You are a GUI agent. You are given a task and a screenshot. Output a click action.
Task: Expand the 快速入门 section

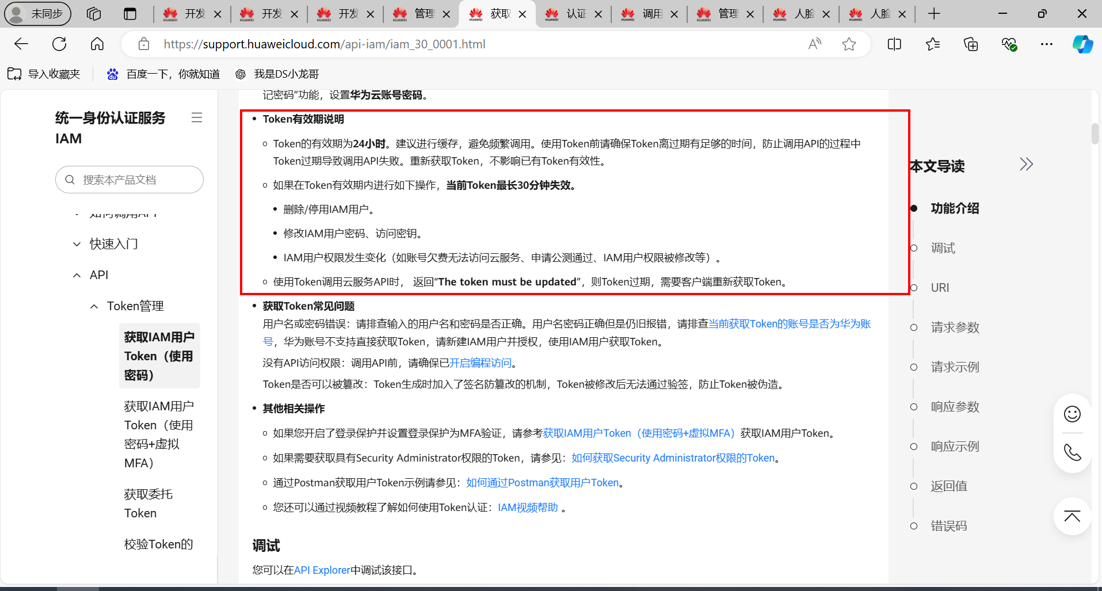point(77,243)
